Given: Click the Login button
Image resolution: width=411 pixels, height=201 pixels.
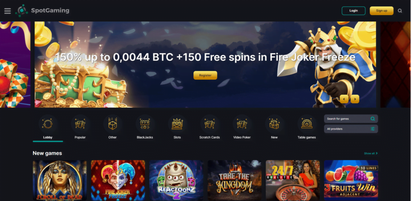Looking at the screenshot, I should (353, 11).
